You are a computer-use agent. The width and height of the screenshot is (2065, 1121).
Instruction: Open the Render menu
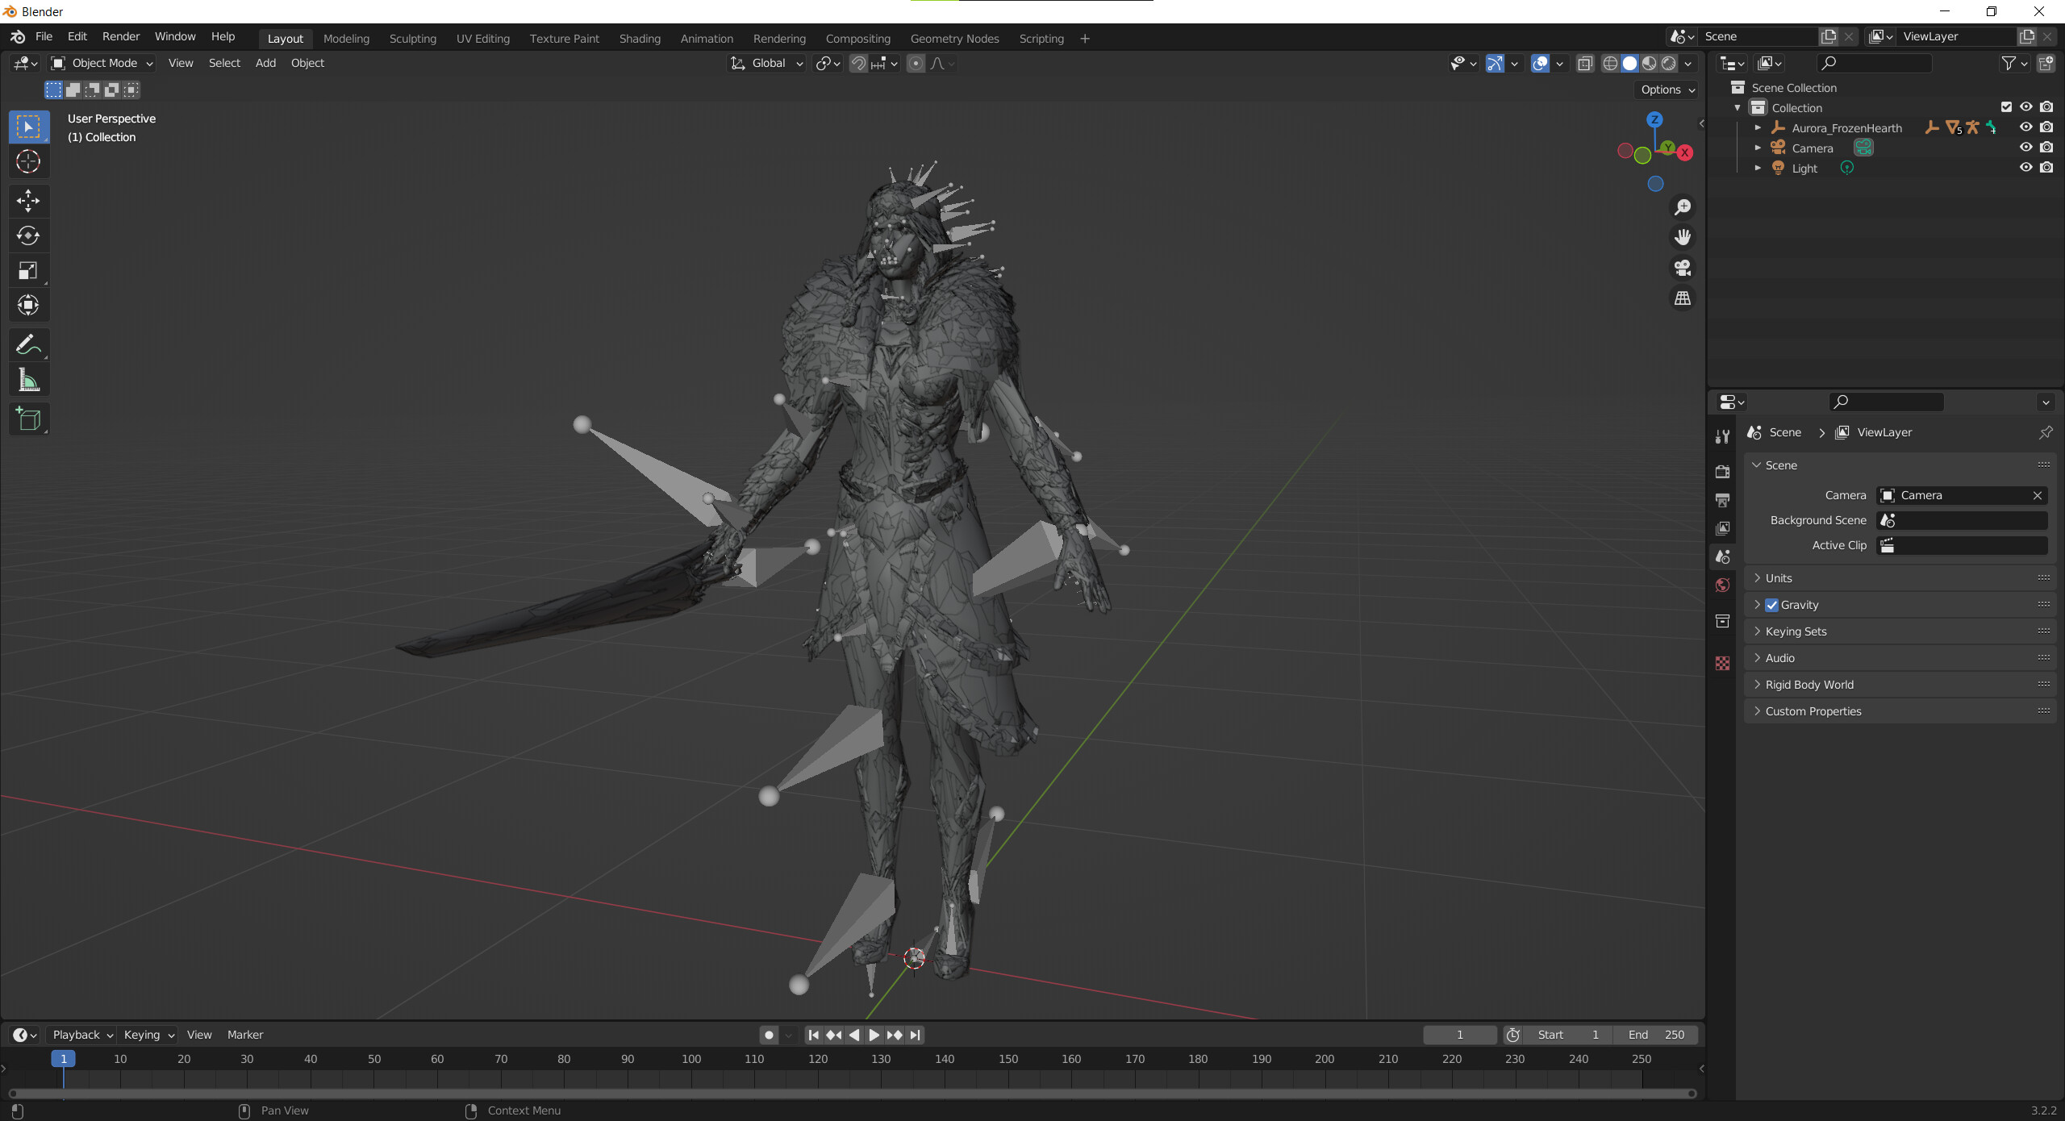[x=120, y=36]
